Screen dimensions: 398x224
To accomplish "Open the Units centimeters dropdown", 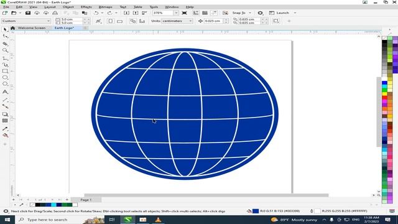I will pyautogui.click(x=191, y=21).
